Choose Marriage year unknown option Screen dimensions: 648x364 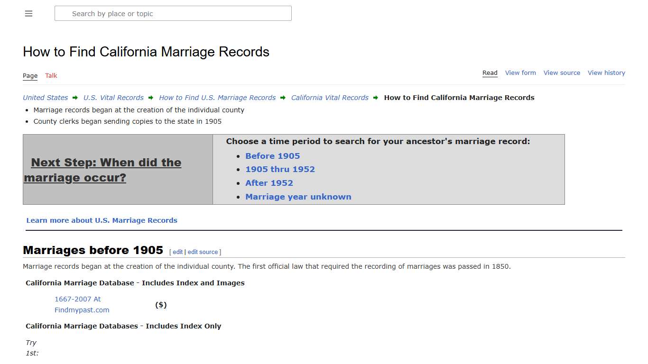pyautogui.click(x=298, y=196)
